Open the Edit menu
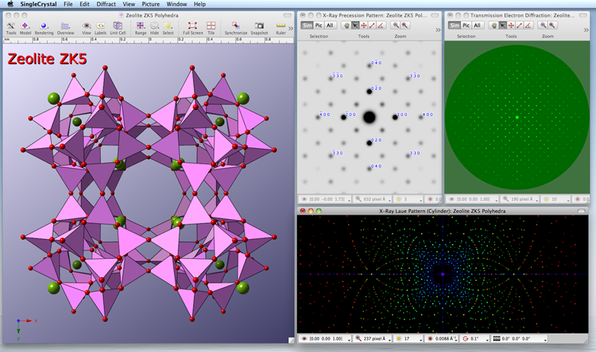 coord(85,4)
